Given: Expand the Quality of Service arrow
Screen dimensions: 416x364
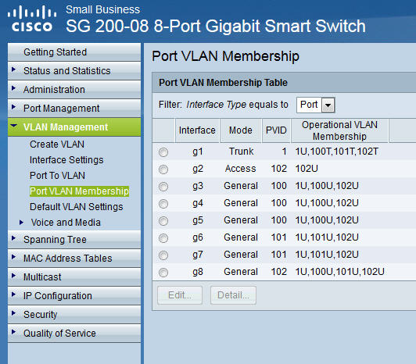Looking at the screenshot, I should (14, 332).
